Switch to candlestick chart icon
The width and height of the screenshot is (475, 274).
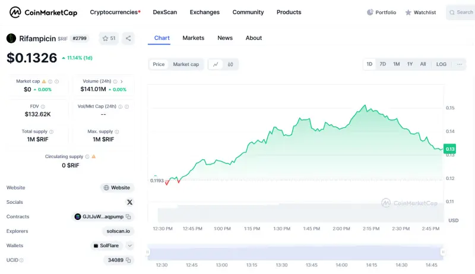click(x=230, y=64)
